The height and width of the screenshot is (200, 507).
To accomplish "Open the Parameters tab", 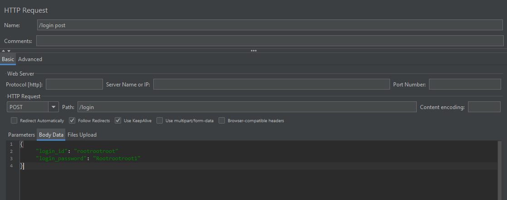I will (x=21, y=134).
